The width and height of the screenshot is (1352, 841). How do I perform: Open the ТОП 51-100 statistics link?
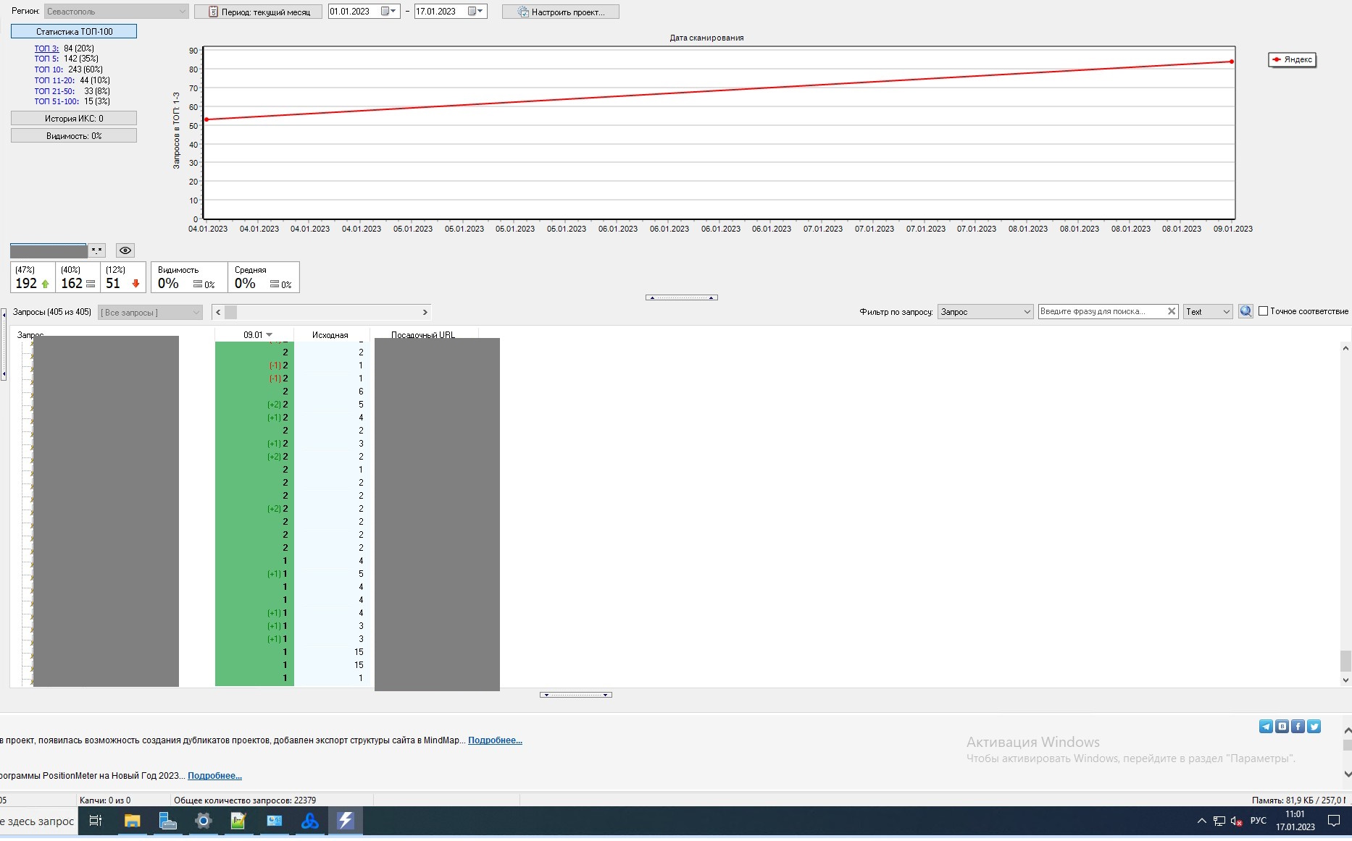pos(57,101)
